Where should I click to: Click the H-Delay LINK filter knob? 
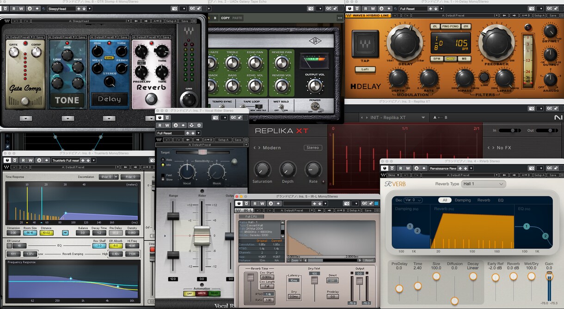click(x=484, y=77)
